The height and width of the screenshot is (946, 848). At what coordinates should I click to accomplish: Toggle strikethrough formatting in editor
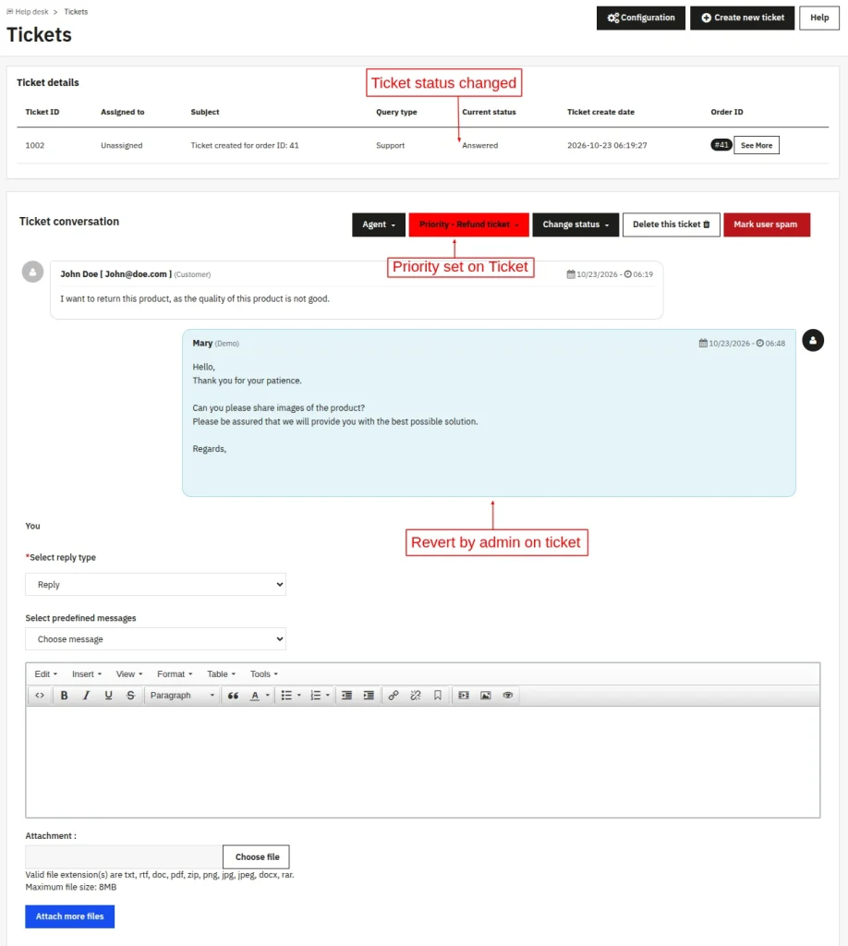[x=130, y=695]
